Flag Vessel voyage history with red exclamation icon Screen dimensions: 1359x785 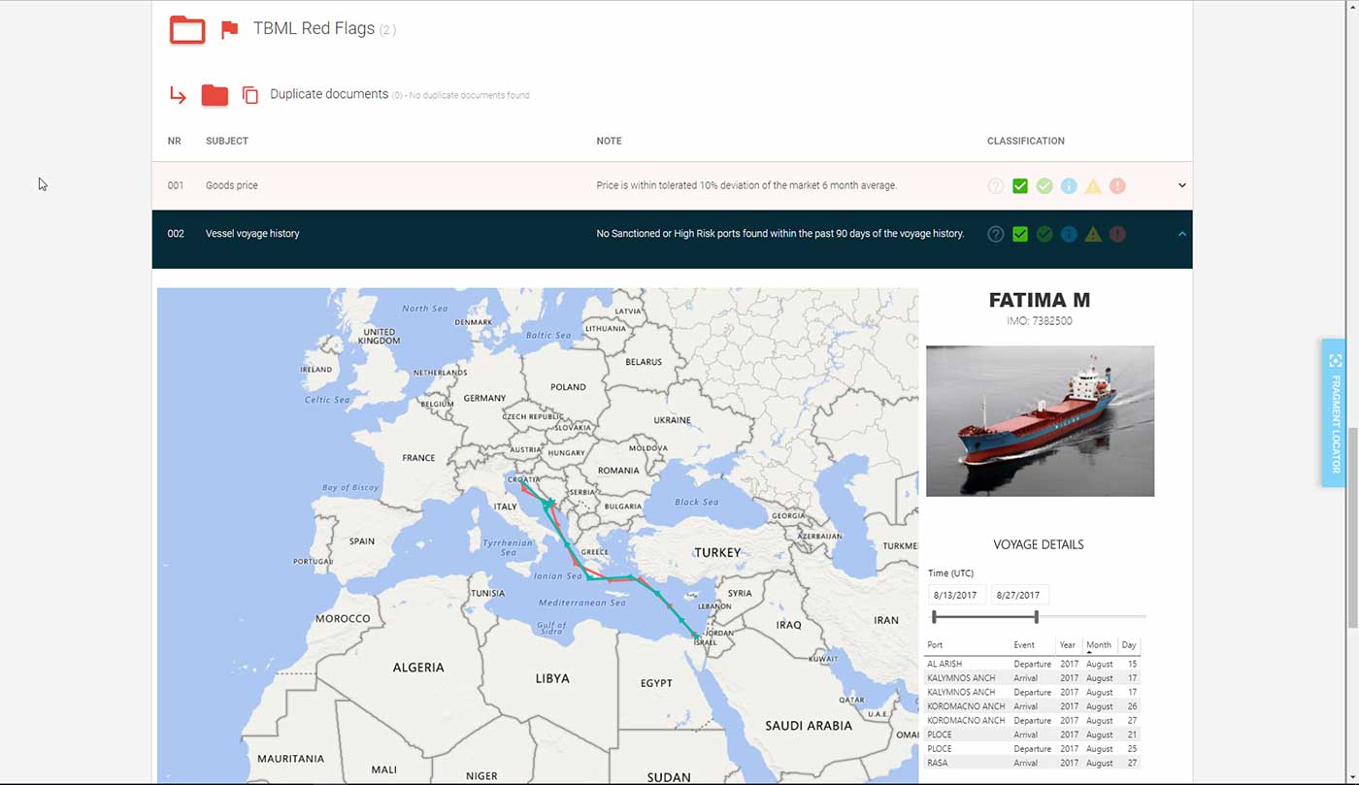click(x=1117, y=234)
